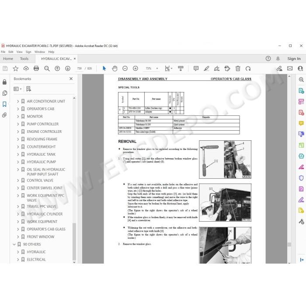Viewport: 306px width, 306px height.
Task: Click the document vertical scrollbar thumb
Action: 289,244
